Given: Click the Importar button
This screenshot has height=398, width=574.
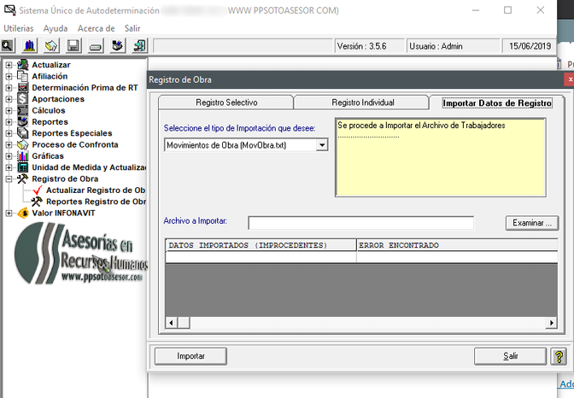Looking at the screenshot, I should click(x=190, y=356).
